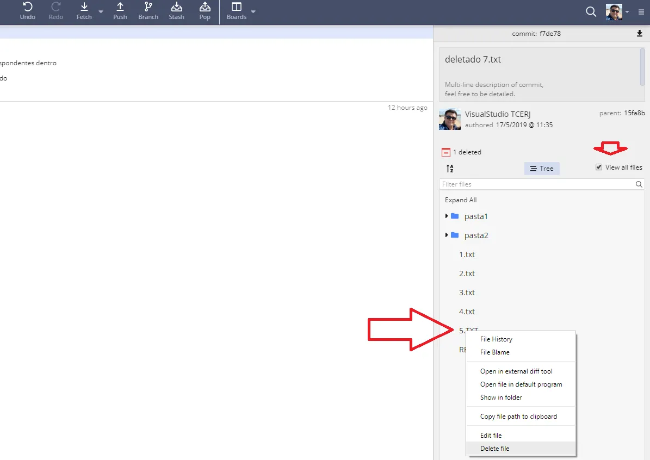Toggle alphabetical sort icon for files
The width and height of the screenshot is (650, 460).
(x=450, y=168)
